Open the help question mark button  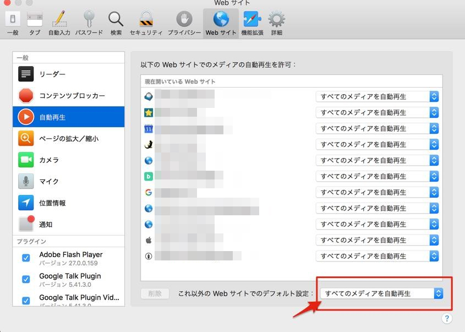(x=447, y=318)
